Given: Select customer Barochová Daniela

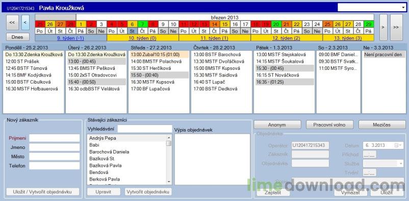Looking at the screenshot, I should (127, 152).
